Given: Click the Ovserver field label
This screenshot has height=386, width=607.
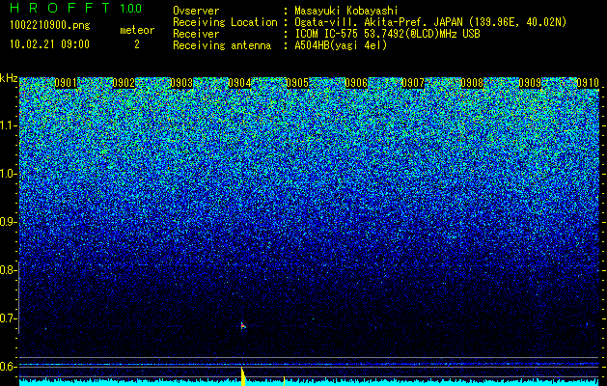Looking at the screenshot, I should [196, 11].
